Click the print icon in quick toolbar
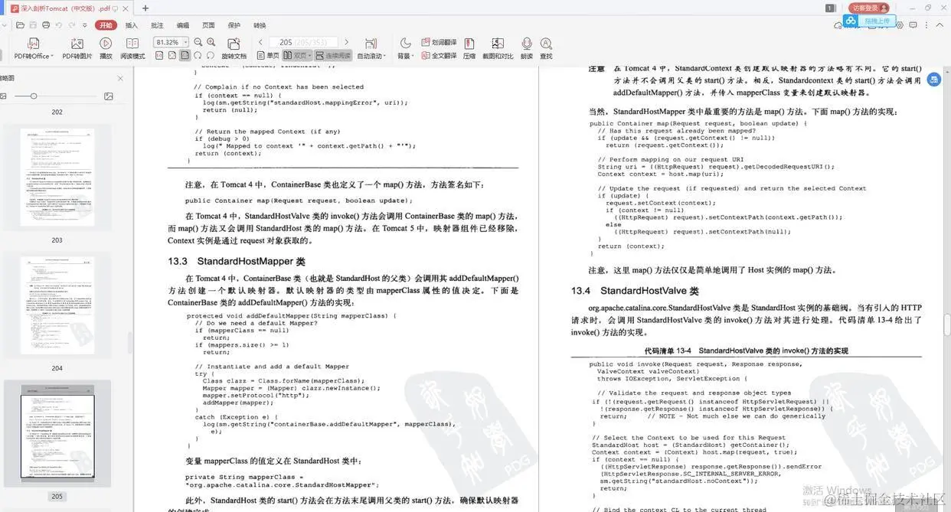The width and height of the screenshot is (951, 512). tap(46, 25)
